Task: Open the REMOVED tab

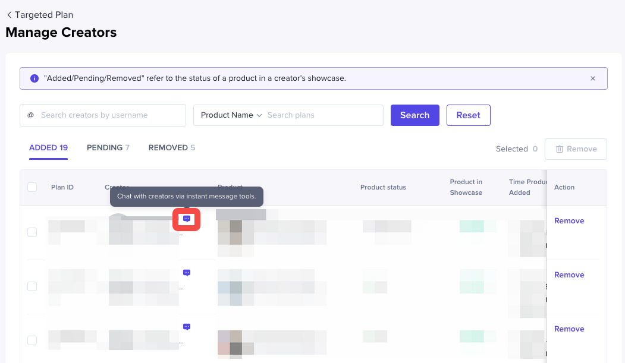Action: tap(171, 148)
